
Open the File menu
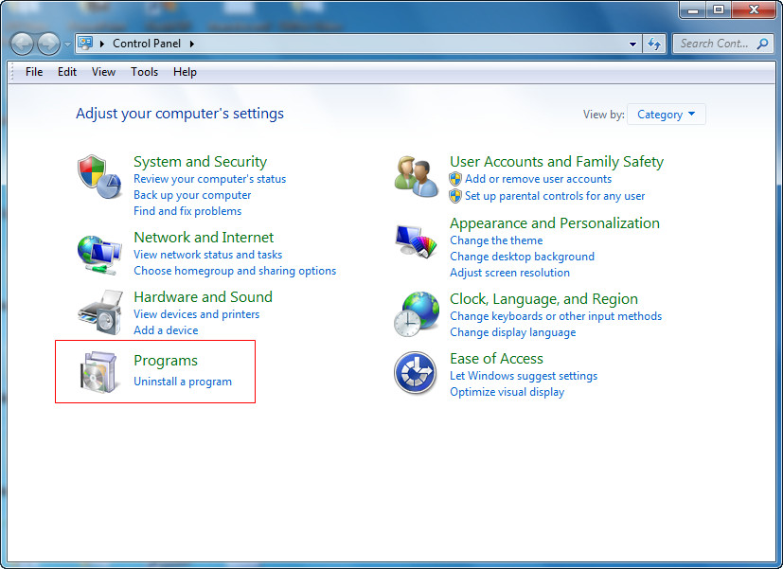click(x=34, y=72)
